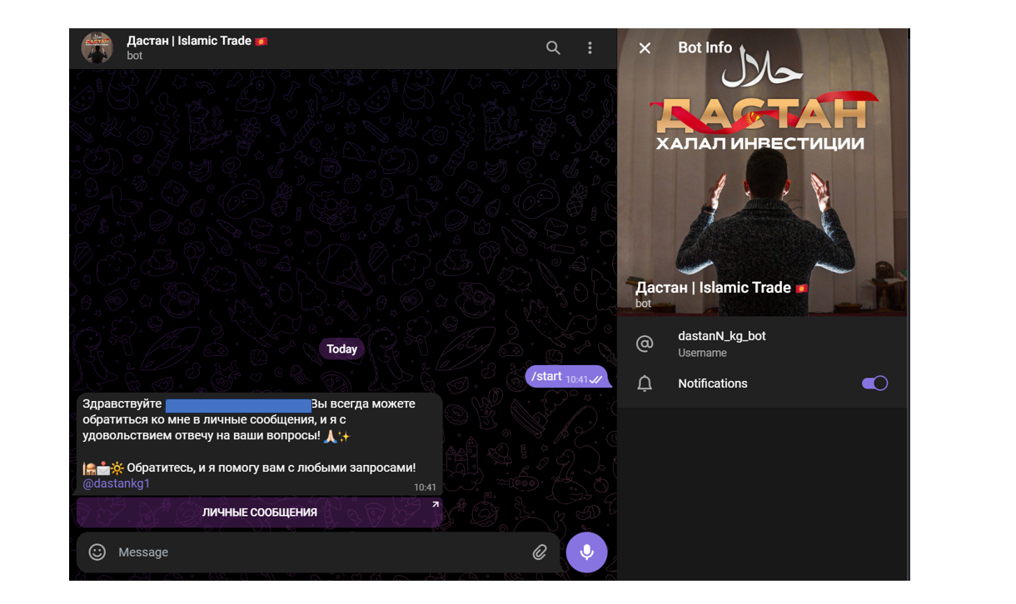
Task: Click the chat title Дастан | Islamic Trade
Action: (x=197, y=41)
